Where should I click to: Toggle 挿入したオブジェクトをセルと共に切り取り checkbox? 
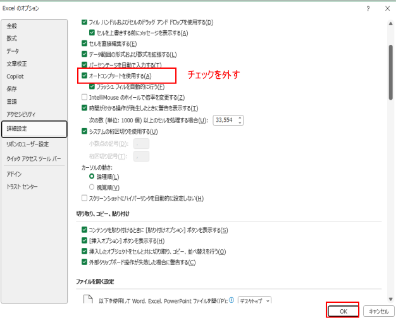(x=84, y=251)
